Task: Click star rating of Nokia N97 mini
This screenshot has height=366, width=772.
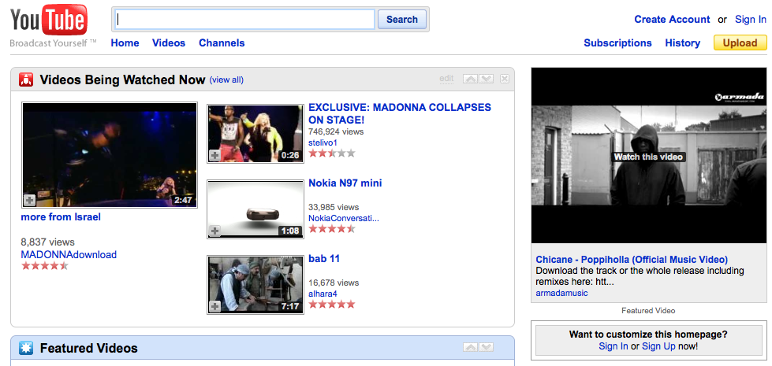Action: [x=332, y=229]
